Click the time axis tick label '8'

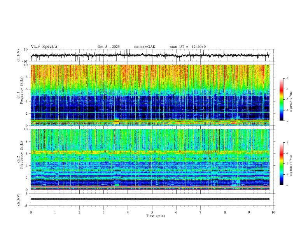[225, 212]
